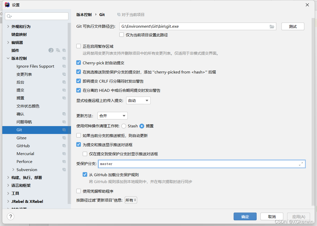Select the 搁置 radio button
This screenshot has width=317, height=226.
[x=142, y=126]
